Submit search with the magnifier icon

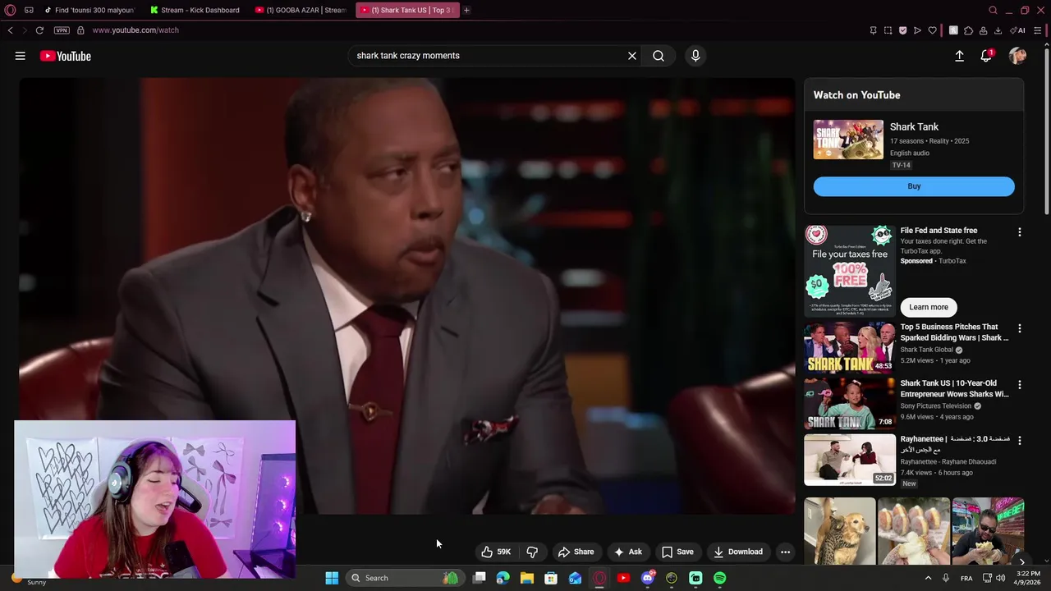pyautogui.click(x=659, y=56)
